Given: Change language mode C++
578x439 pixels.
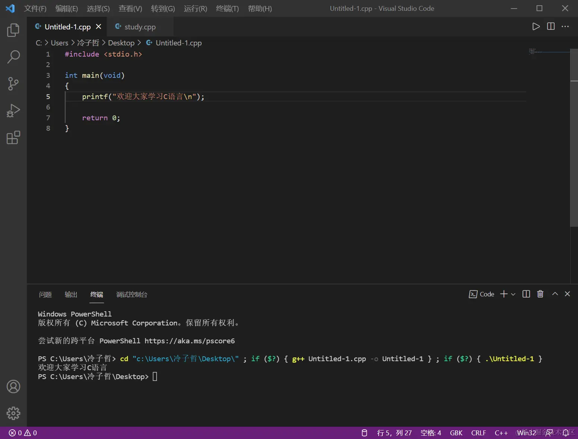Looking at the screenshot, I should pos(501,433).
